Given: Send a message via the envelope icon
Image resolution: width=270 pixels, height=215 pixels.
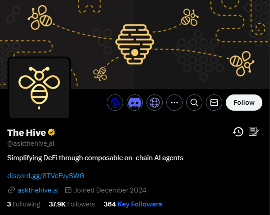Looking at the screenshot, I should 214,103.
